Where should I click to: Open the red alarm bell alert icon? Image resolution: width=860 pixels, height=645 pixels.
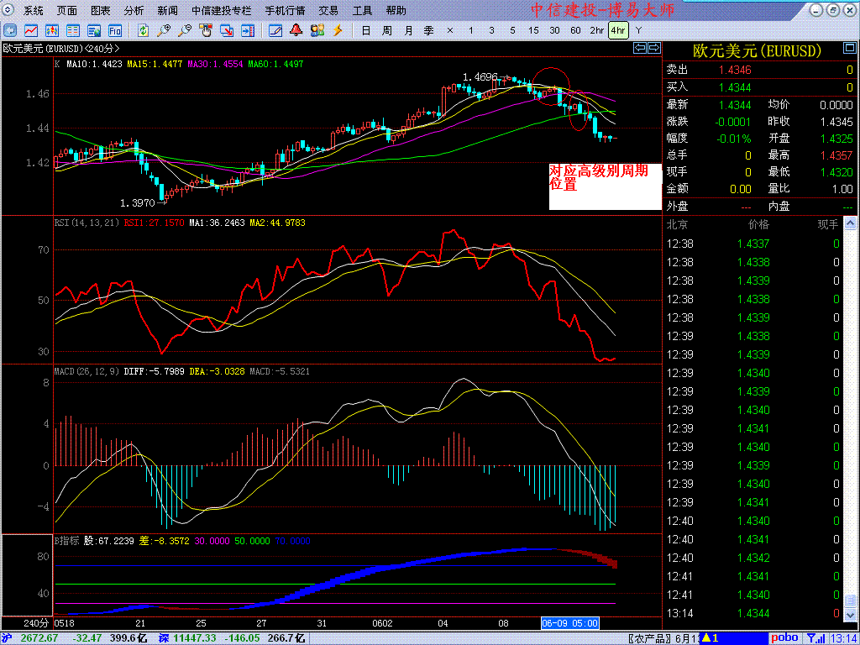click(296, 30)
